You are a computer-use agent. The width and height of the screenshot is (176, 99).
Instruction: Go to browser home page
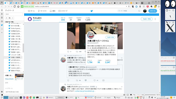click(18, 7)
